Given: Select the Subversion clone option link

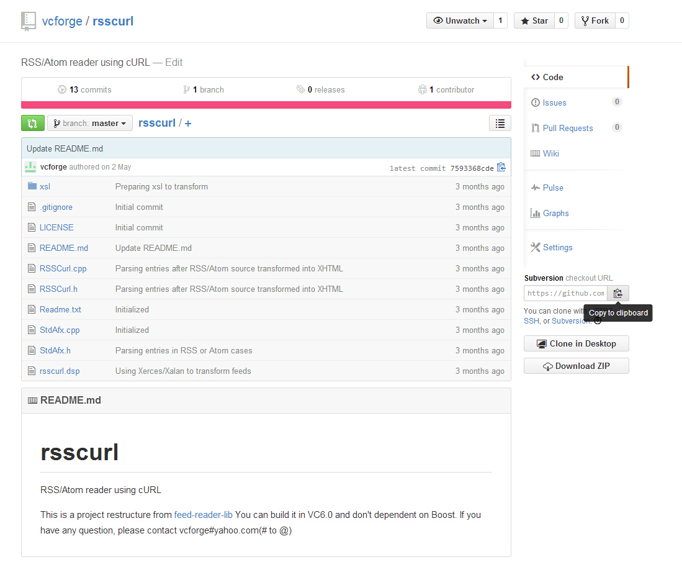Looking at the screenshot, I should (571, 320).
